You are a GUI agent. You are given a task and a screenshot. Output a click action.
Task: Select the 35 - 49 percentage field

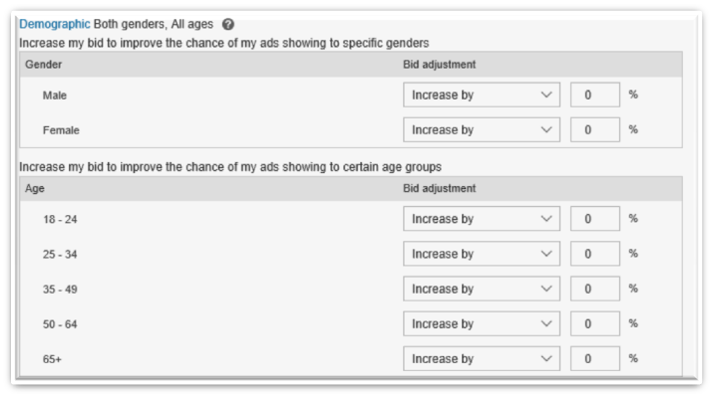[x=594, y=289]
